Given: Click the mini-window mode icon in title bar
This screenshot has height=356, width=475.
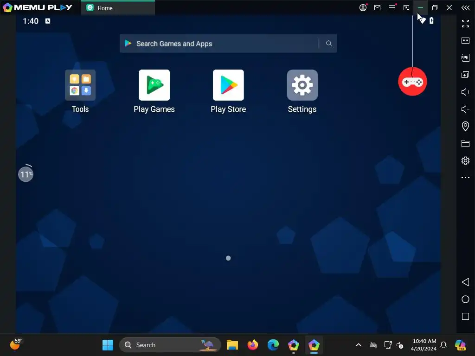Looking at the screenshot, I should 406,7.
